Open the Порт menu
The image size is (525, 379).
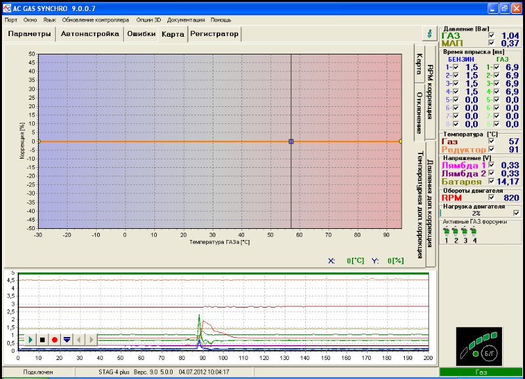[x=11, y=20]
